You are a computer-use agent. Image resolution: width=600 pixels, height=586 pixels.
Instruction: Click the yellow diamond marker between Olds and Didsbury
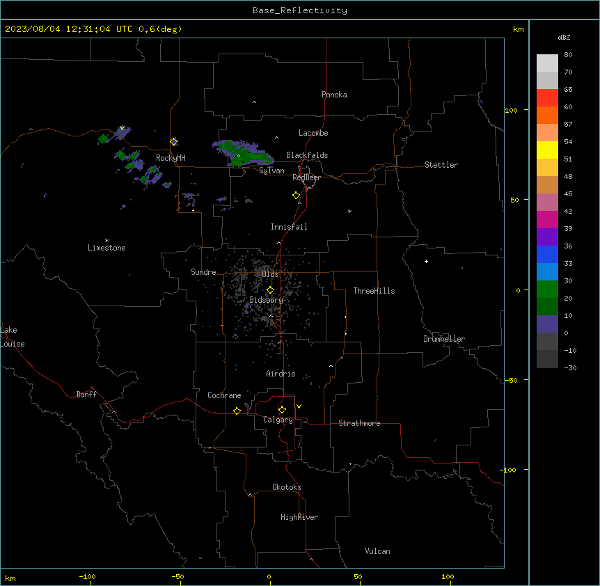[x=270, y=290]
